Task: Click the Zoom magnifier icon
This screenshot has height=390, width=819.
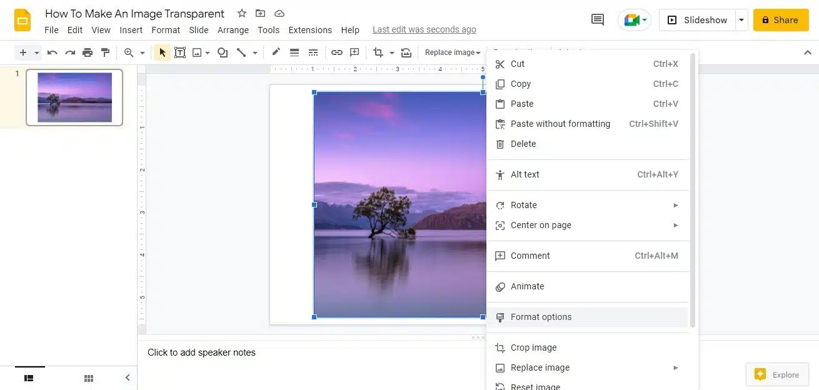Action: coord(129,52)
